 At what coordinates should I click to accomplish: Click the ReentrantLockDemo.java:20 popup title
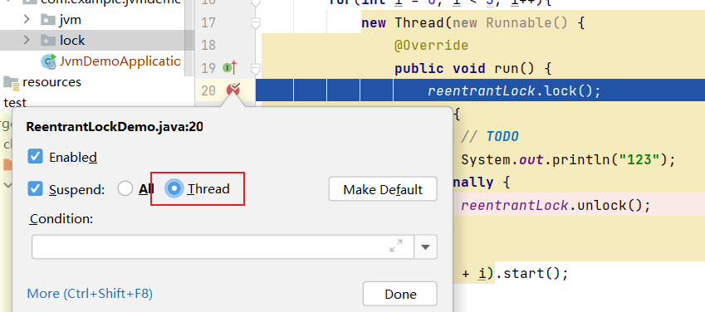pyautogui.click(x=115, y=127)
